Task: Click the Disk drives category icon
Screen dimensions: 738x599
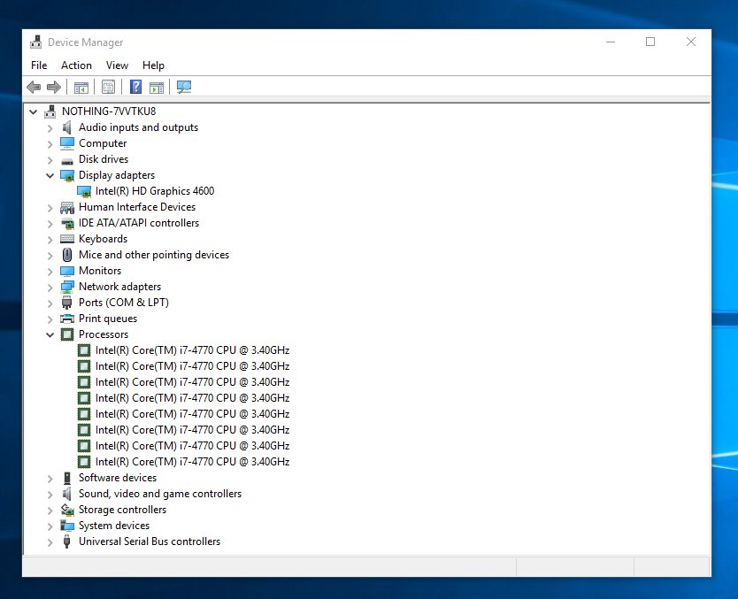Action: pyautogui.click(x=66, y=158)
